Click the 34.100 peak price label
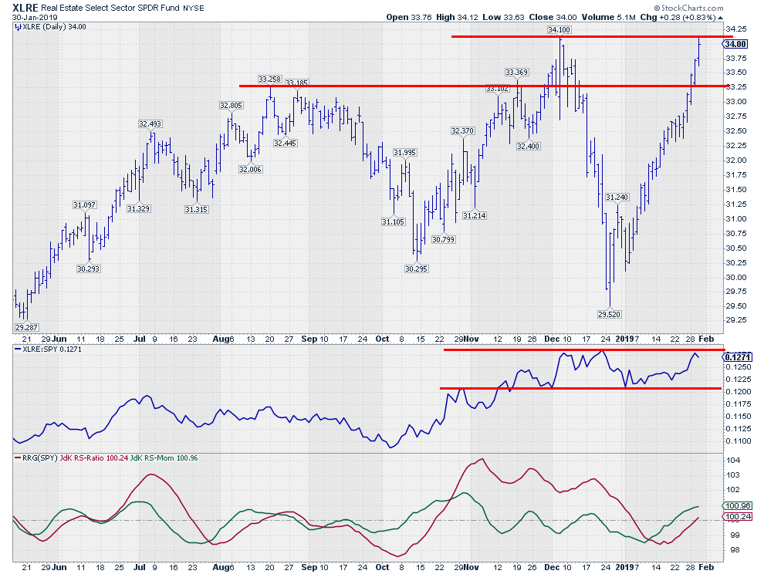Viewport: 764px width, 574px height. (x=559, y=30)
